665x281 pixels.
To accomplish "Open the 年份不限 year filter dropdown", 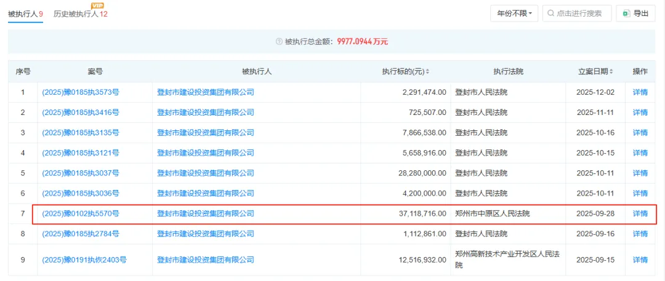I will tap(514, 13).
